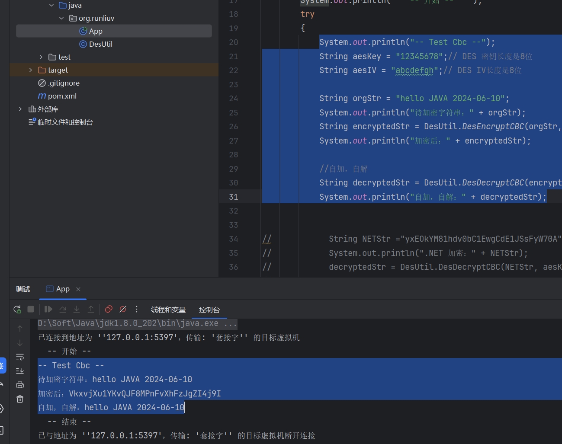Expand the test folder node
Image resolution: width=562 pixels, height=444 pixels.
[41, 57]
